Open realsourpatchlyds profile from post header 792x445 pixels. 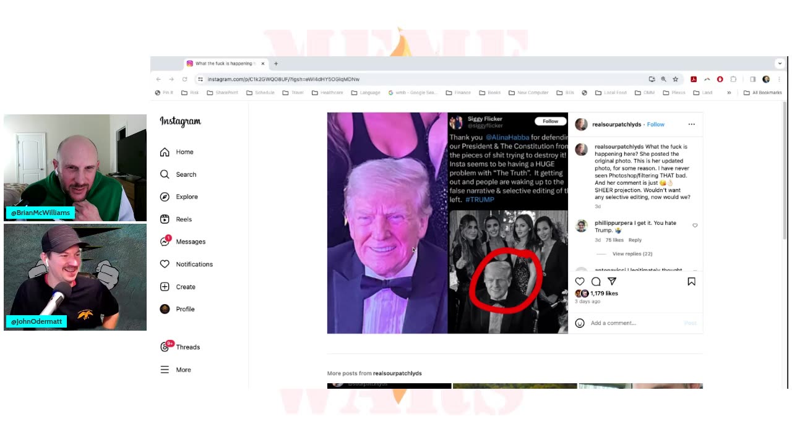[x=616, y=124]
